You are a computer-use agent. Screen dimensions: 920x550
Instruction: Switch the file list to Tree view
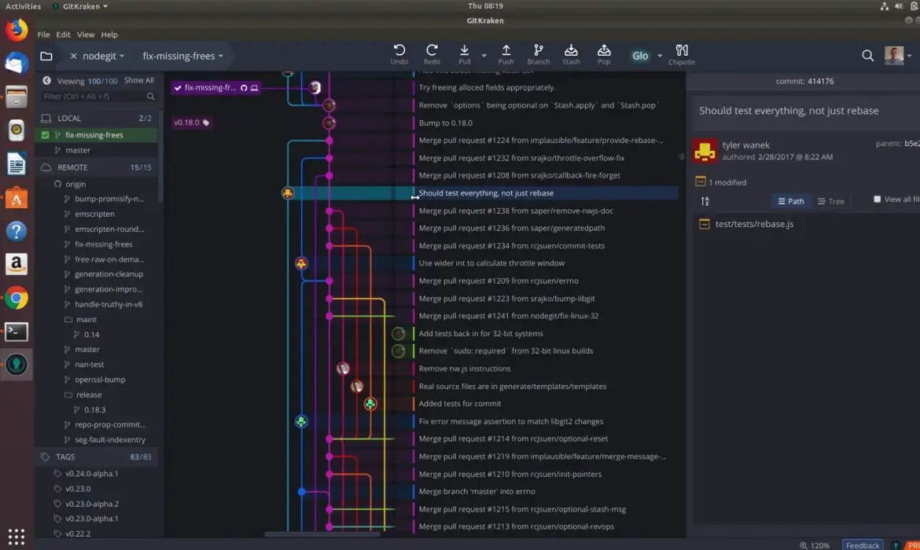(x=830, y=200)
